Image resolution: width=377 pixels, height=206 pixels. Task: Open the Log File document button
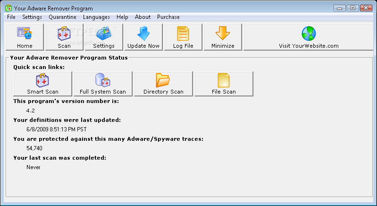tap(183, 37)
